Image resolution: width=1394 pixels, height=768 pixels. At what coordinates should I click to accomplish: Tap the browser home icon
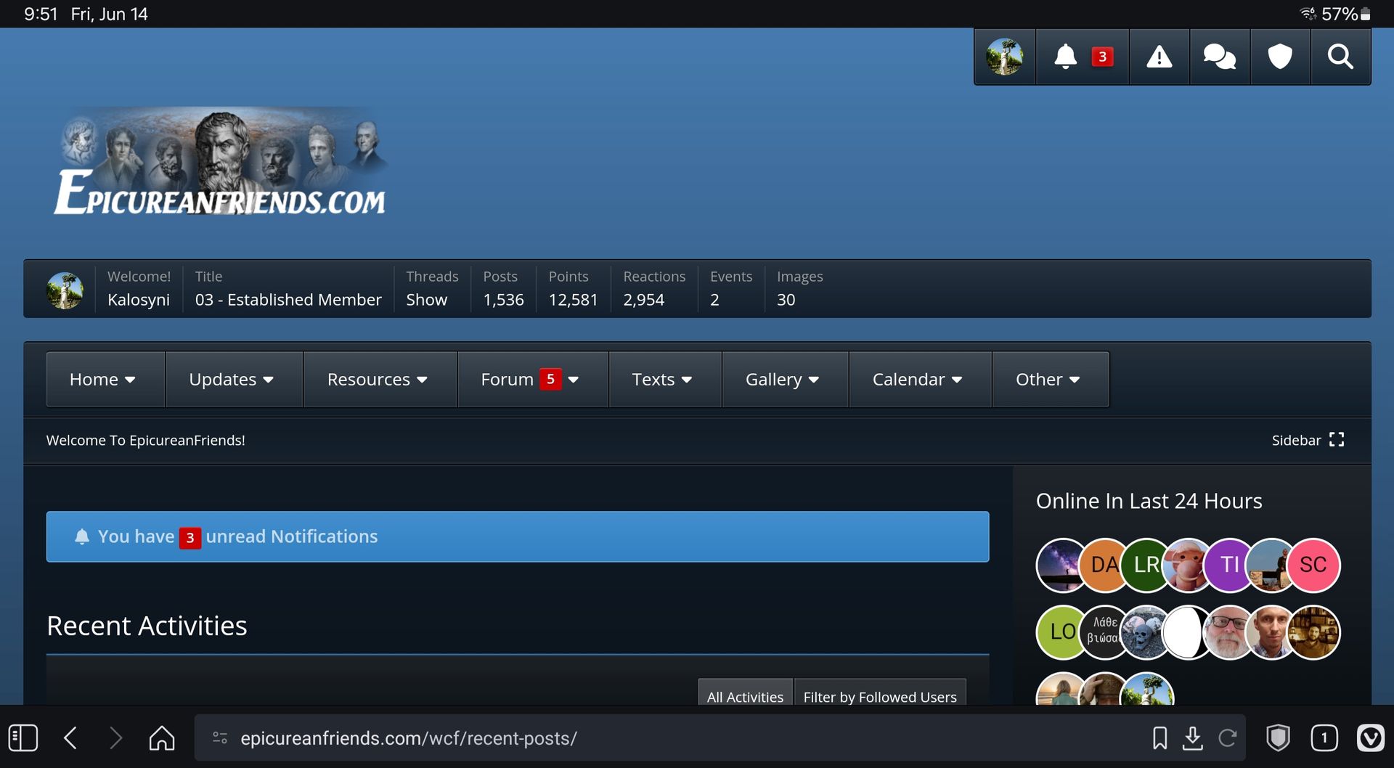pyautogui.click(x=162, y=738)
